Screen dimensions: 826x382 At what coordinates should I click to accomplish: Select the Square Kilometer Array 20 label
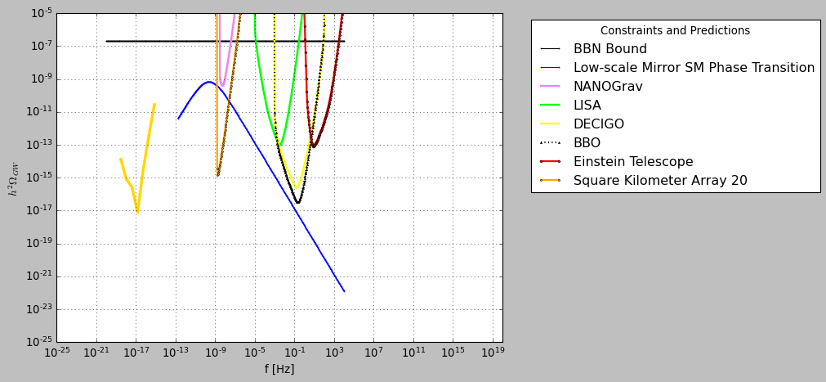pos(659,181)
